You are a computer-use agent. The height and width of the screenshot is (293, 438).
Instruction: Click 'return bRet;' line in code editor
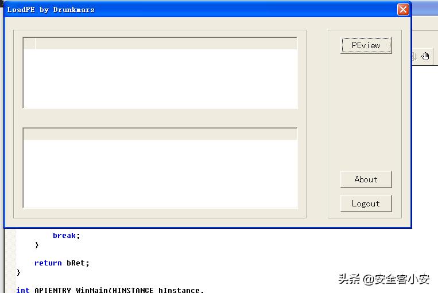tap(62, 263)
